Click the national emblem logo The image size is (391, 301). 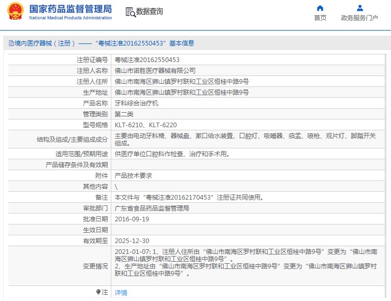16,11
